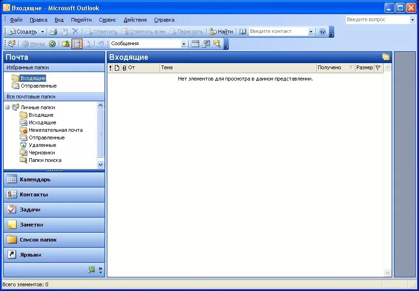
Task: Open the Перейти menu
Action: (x=81, y=20)
